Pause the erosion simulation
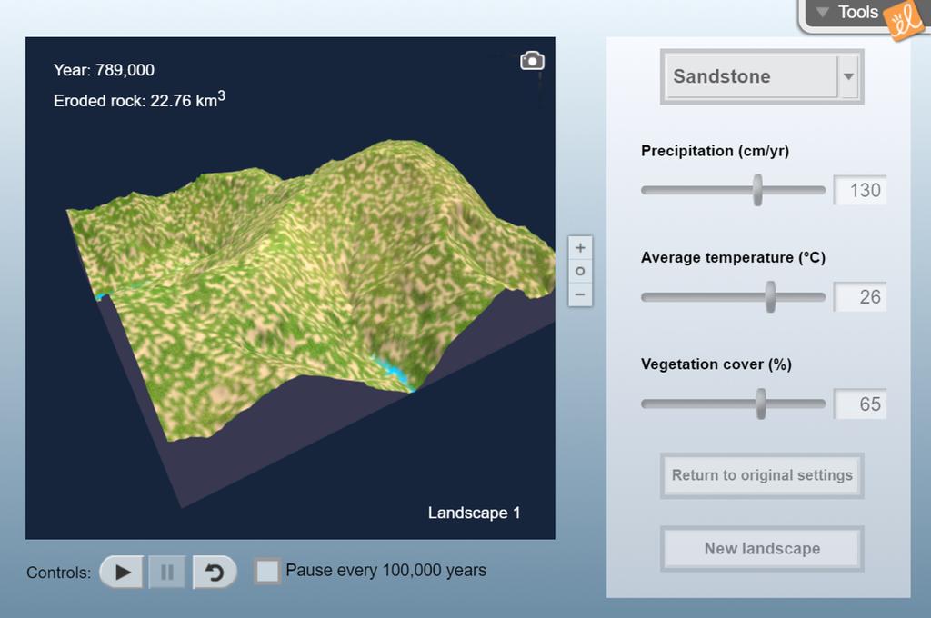 167,573
